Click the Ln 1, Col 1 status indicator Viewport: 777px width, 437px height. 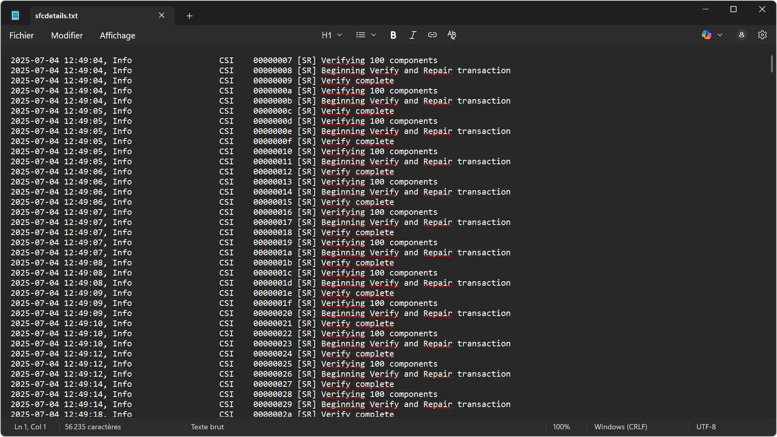(x=30, y=427)
